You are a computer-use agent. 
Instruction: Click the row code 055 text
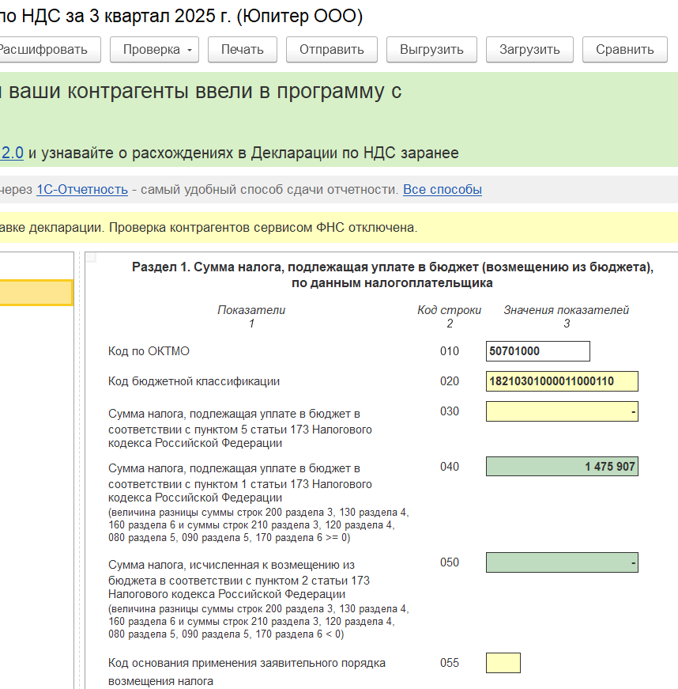(450, 663)
